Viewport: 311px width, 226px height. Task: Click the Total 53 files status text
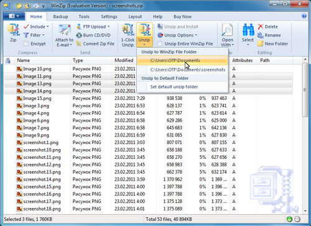pos(169,219)
